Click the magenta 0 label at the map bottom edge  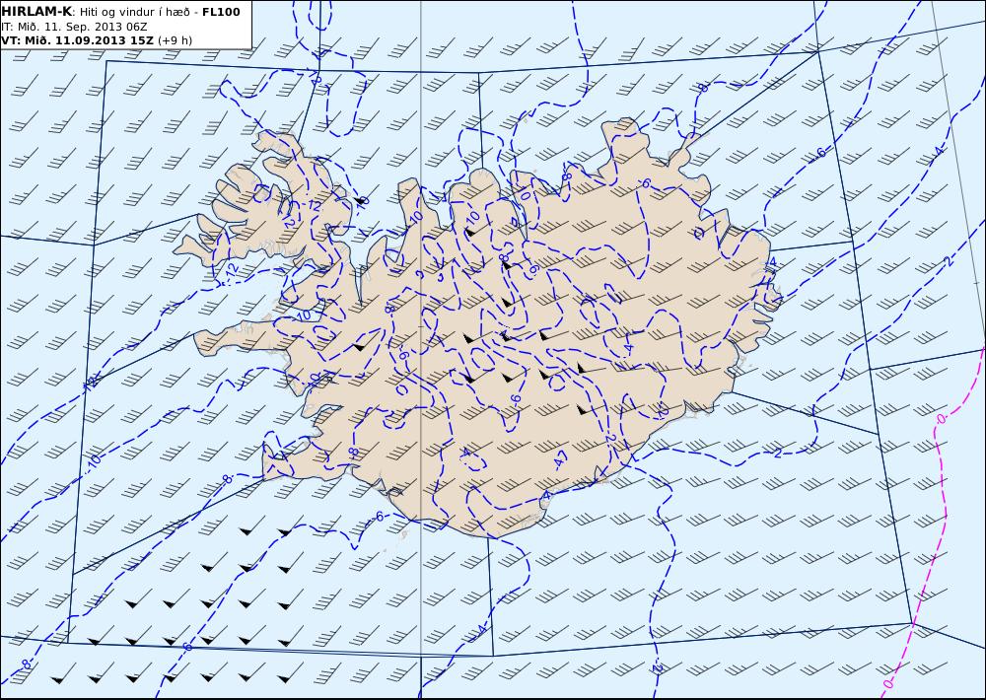pyautogui.click(x=888, y=683)
